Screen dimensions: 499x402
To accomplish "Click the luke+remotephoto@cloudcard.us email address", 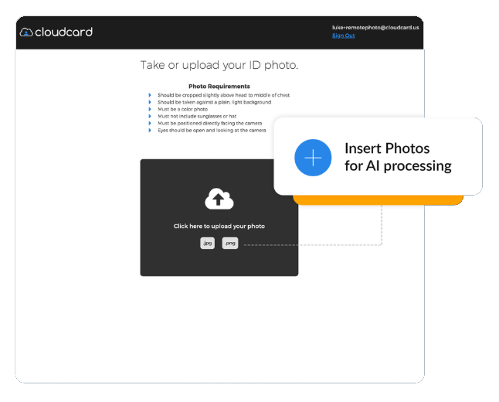I will click(375, 27).
